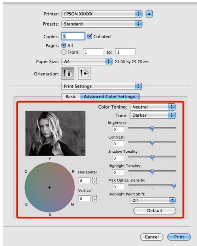Select portrait orientation icon
Viewport: 197px width, 246px height.
coord(68,73)
